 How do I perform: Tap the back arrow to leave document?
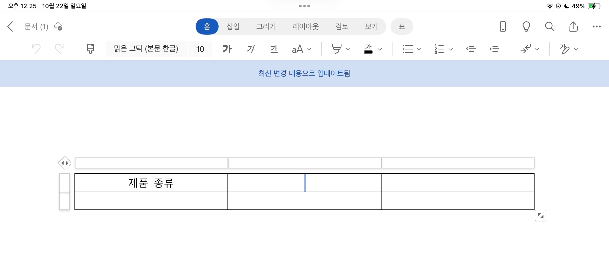coord(10,26)
